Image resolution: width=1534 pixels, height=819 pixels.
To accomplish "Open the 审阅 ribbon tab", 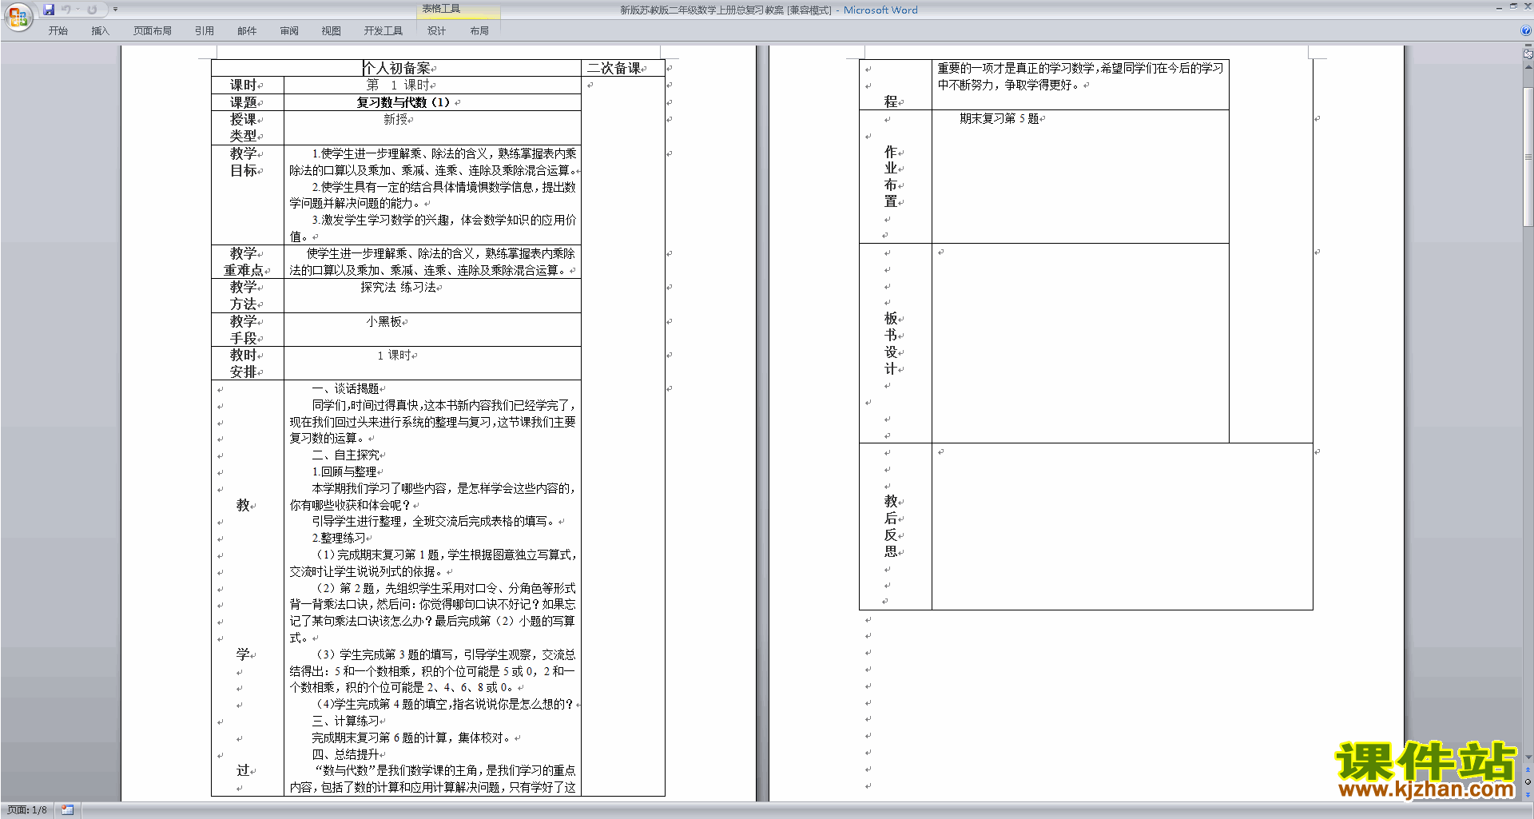I will (x=289, y=31).
